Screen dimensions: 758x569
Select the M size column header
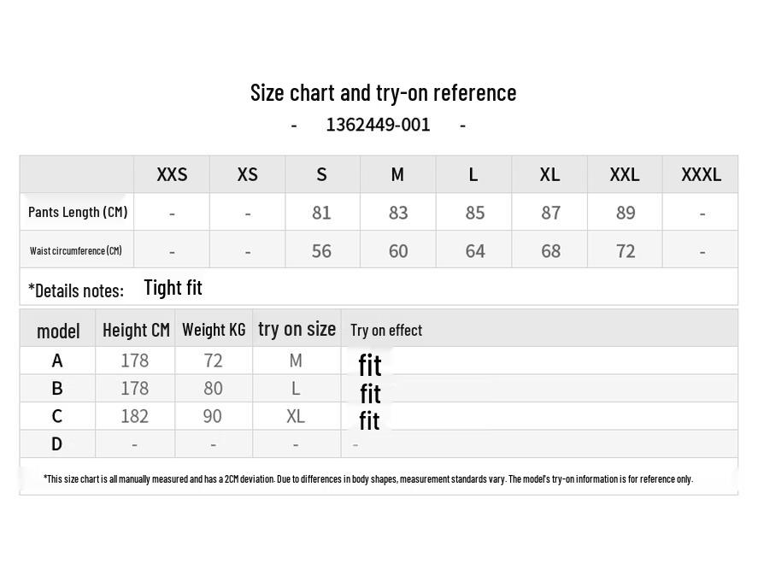tap(397, 174)
